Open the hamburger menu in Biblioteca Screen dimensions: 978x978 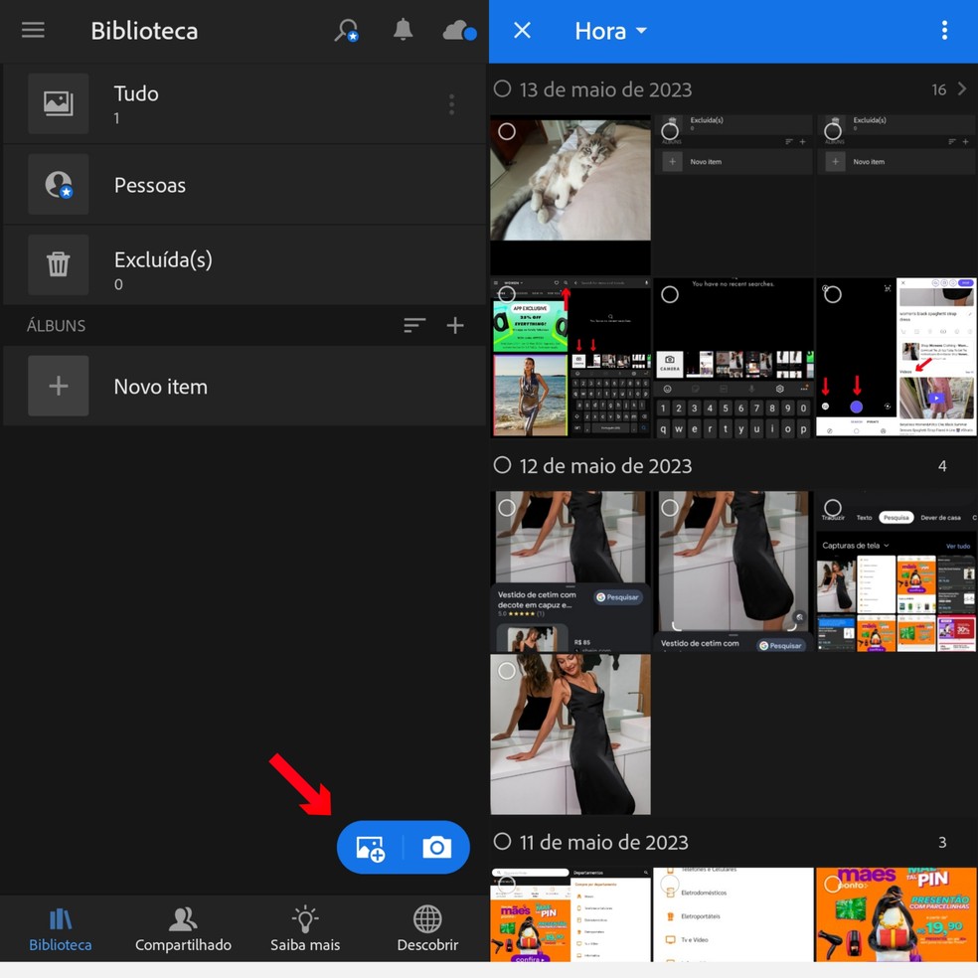(x=33, y=30)
